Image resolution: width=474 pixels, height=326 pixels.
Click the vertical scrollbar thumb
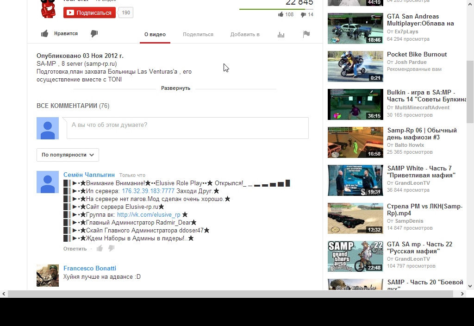point(470,92)
